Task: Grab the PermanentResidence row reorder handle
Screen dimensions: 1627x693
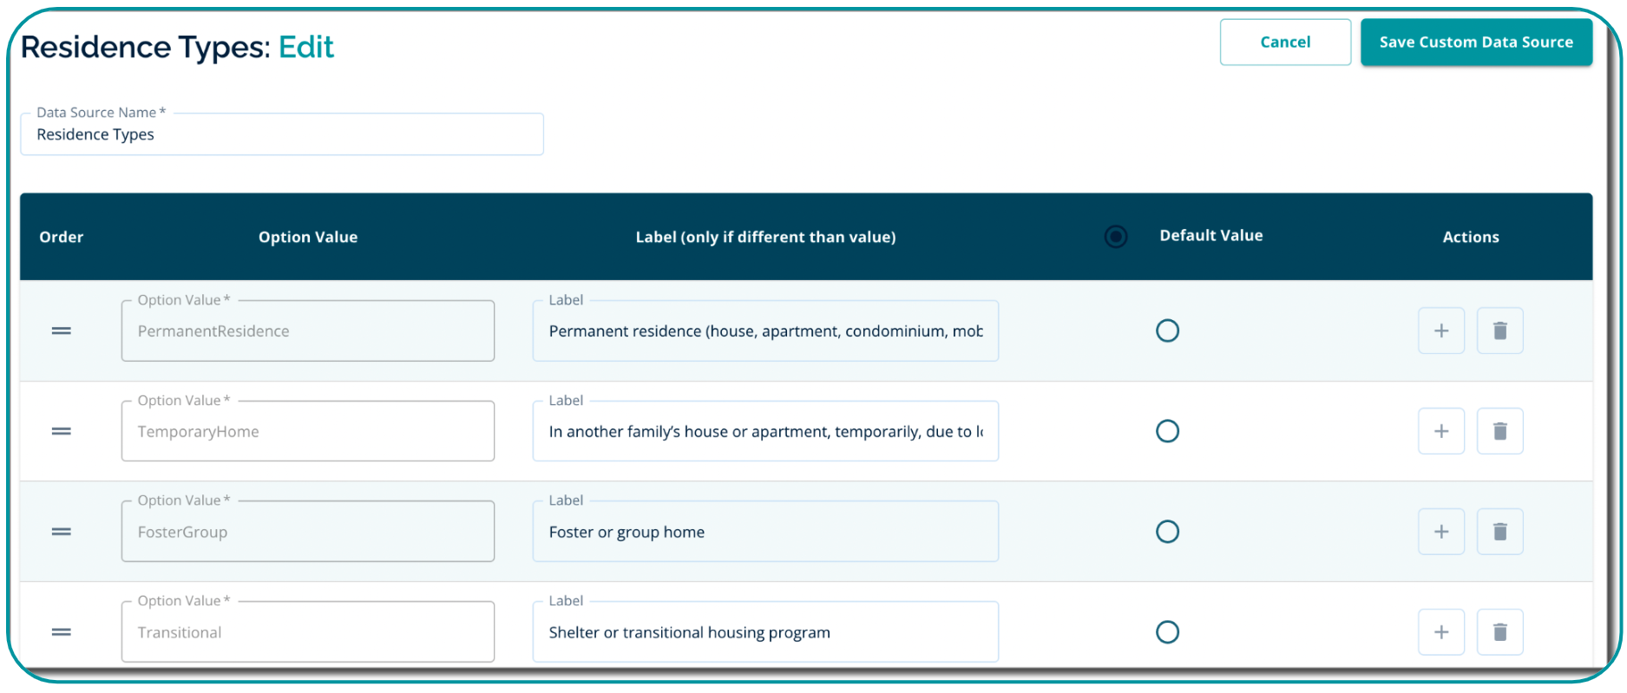Action: [x=61, y=330]
